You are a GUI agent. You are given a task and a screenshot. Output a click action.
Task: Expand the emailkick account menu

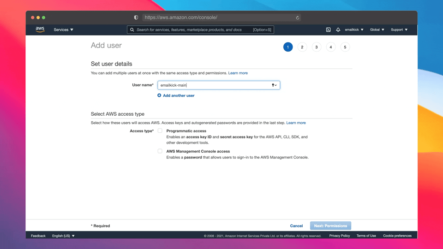[x=354, y=30]
